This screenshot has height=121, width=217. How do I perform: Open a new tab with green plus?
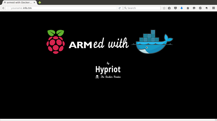pos(40,2)
